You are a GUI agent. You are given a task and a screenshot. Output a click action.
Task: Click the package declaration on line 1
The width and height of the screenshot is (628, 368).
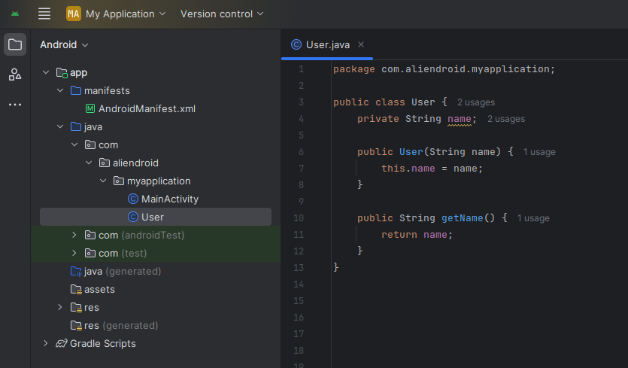pos(444,69)
